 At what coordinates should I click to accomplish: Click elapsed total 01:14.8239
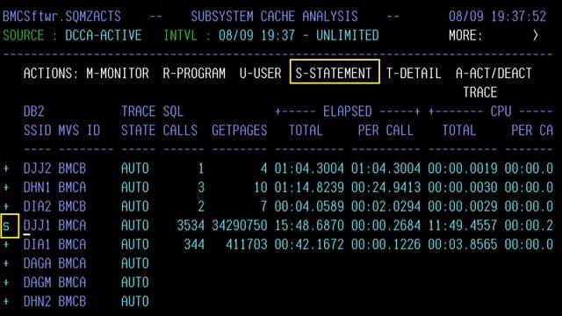click(x=309, y=187)
